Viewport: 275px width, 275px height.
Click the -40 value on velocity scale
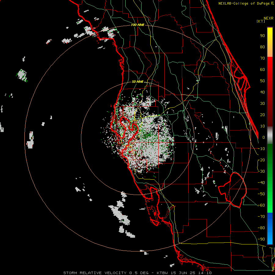[261, 183]
